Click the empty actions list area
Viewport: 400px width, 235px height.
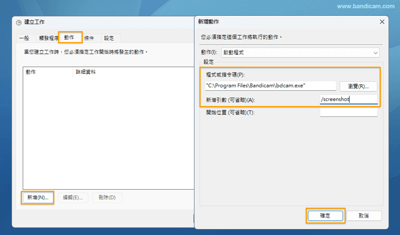107,131
